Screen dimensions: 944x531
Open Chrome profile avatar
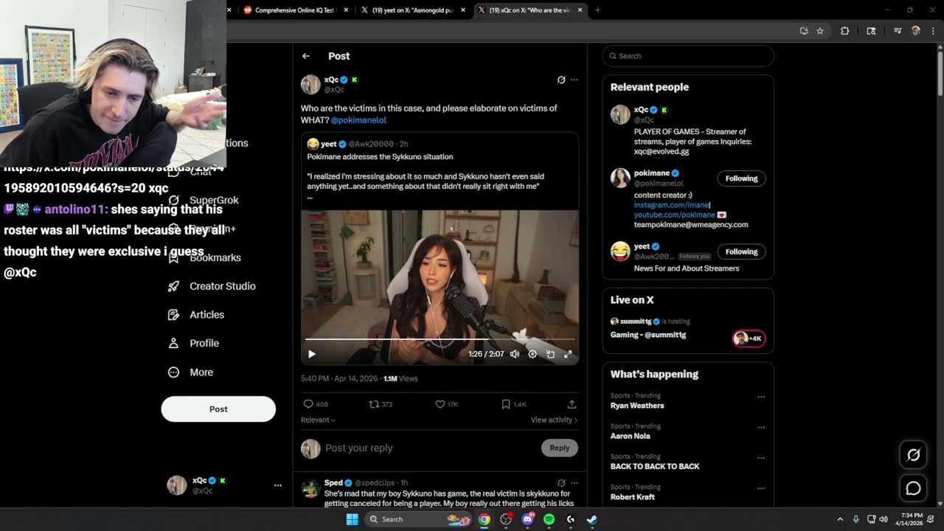[x=915, y=31]
